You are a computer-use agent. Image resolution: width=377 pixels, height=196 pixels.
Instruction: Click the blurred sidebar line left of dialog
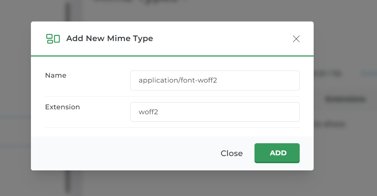pyautogui.click(x=15, y=117)
